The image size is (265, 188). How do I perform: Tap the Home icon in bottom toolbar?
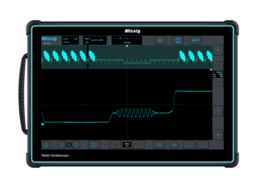click(46, 144)
